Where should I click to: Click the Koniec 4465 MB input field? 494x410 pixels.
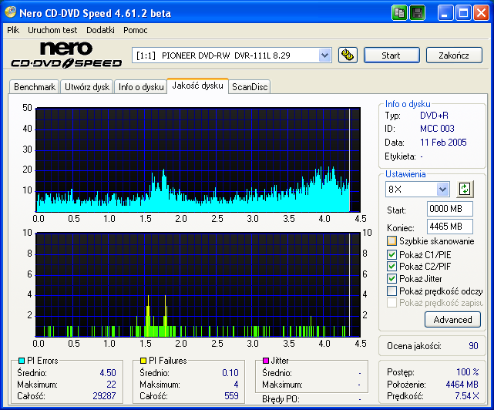[x=450, y=227]
